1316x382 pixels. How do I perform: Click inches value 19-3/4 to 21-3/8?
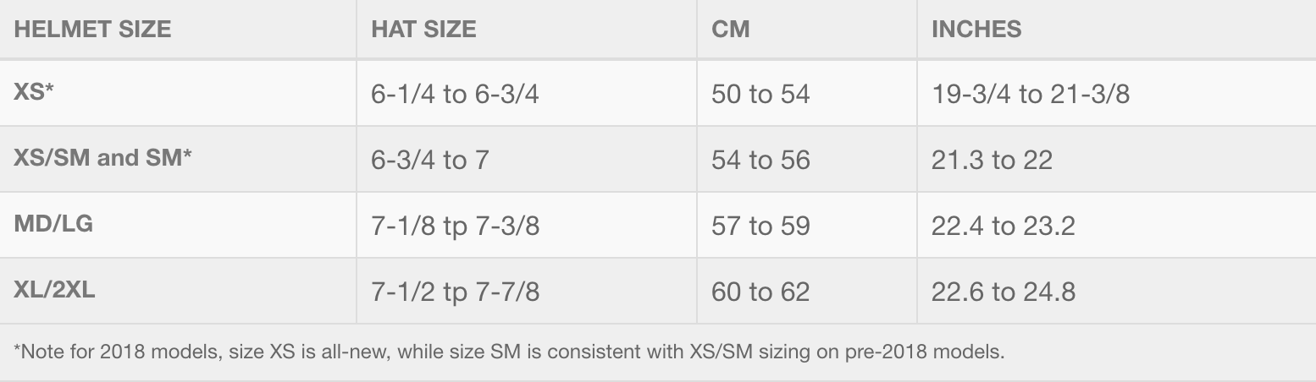1031,93
